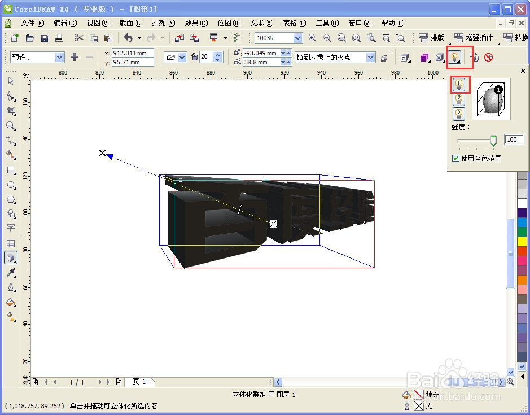Close the lighting panel
This screenshot has width=530, height=415.
pos(523,71)
